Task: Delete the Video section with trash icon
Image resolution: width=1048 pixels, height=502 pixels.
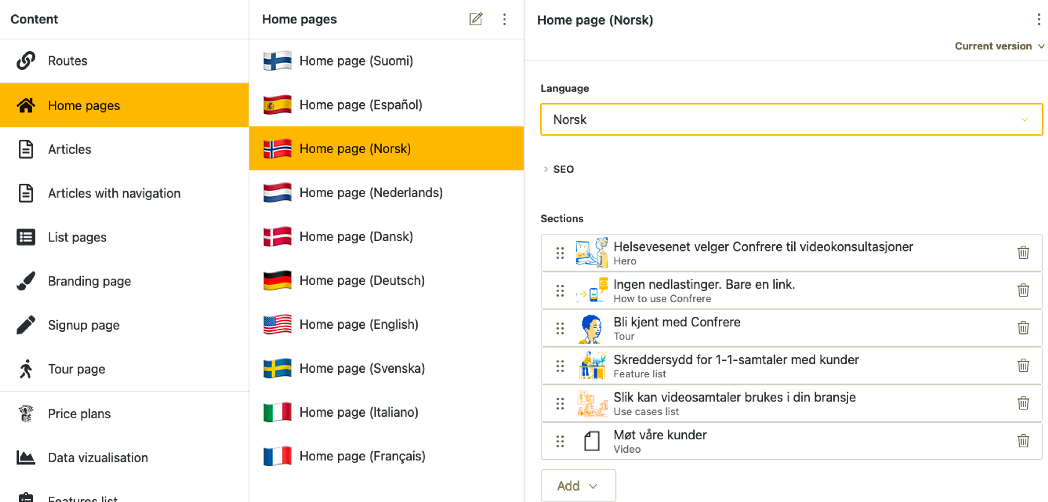Action: (x=1023, y=441)
